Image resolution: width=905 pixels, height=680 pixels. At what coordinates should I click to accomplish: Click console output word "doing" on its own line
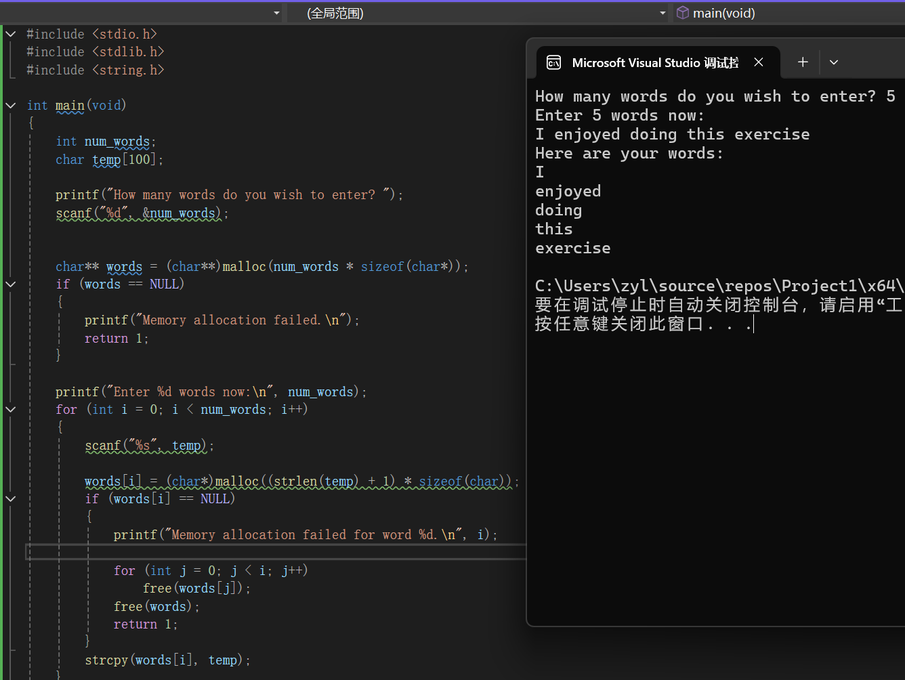coord(559,211)
